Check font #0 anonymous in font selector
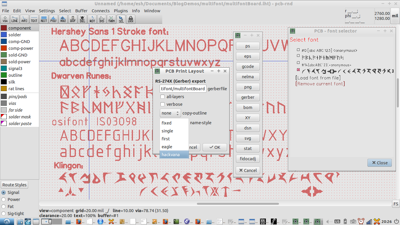400x225 pixels. click(x=298, y=50)
